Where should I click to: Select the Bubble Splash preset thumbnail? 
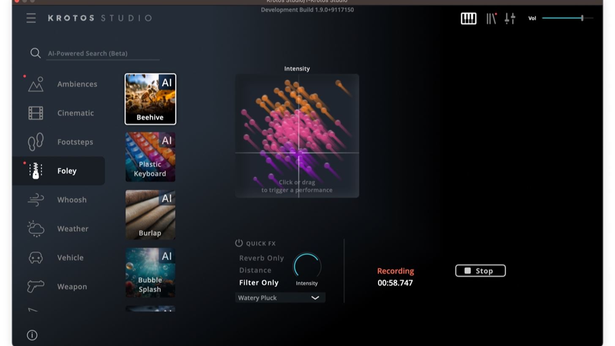[x=150, y=272]
